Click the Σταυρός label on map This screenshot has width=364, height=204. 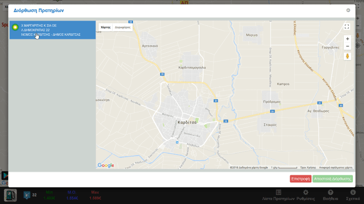click(x=270, y=125)
